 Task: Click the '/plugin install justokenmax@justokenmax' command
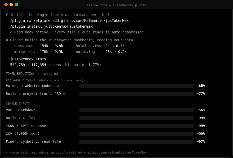click(51, 26)
